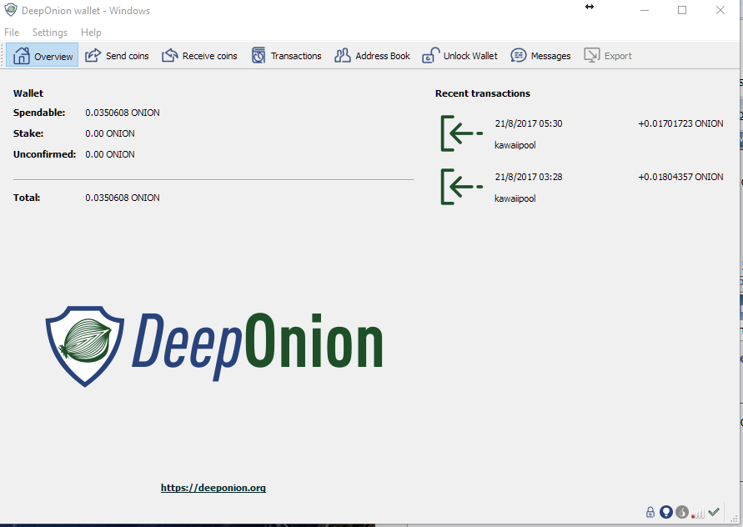Click the Stake value 0.00 ONION
The image size is (743, 527).
[110, 133]
